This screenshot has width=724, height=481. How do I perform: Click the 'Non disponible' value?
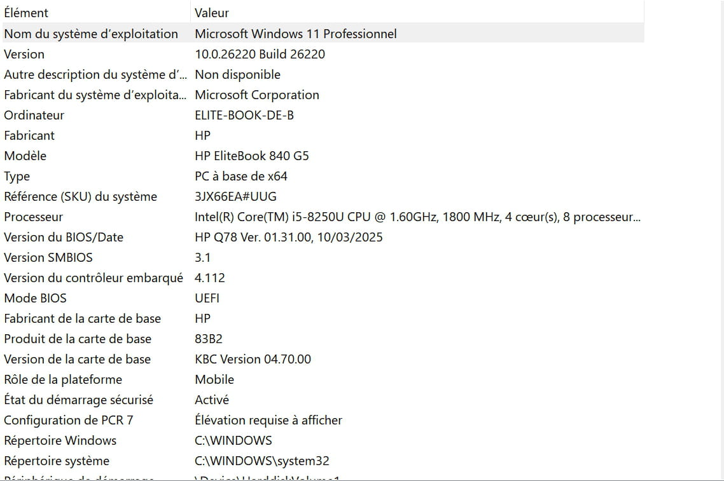[x=237, y=74]
